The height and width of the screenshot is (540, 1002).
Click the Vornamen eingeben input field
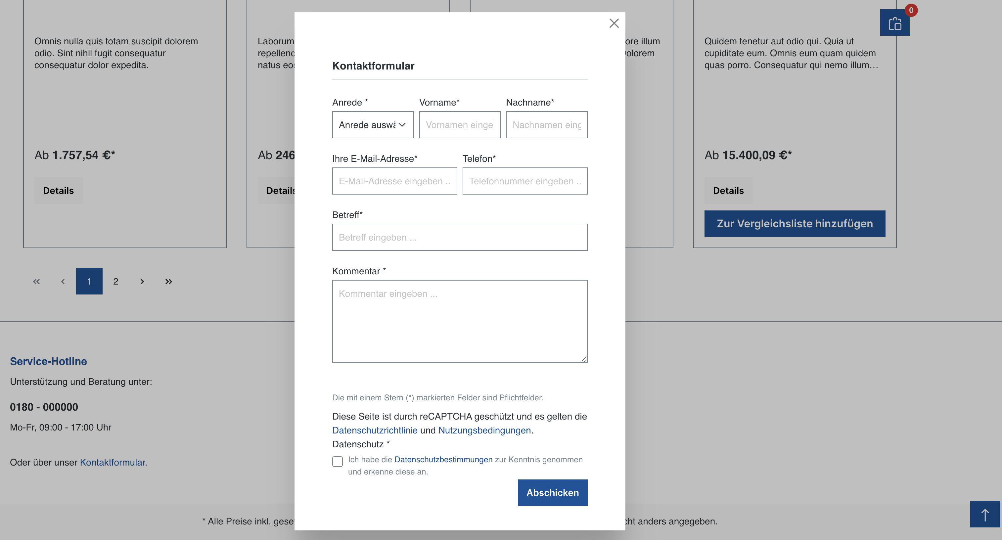point(460,124)
